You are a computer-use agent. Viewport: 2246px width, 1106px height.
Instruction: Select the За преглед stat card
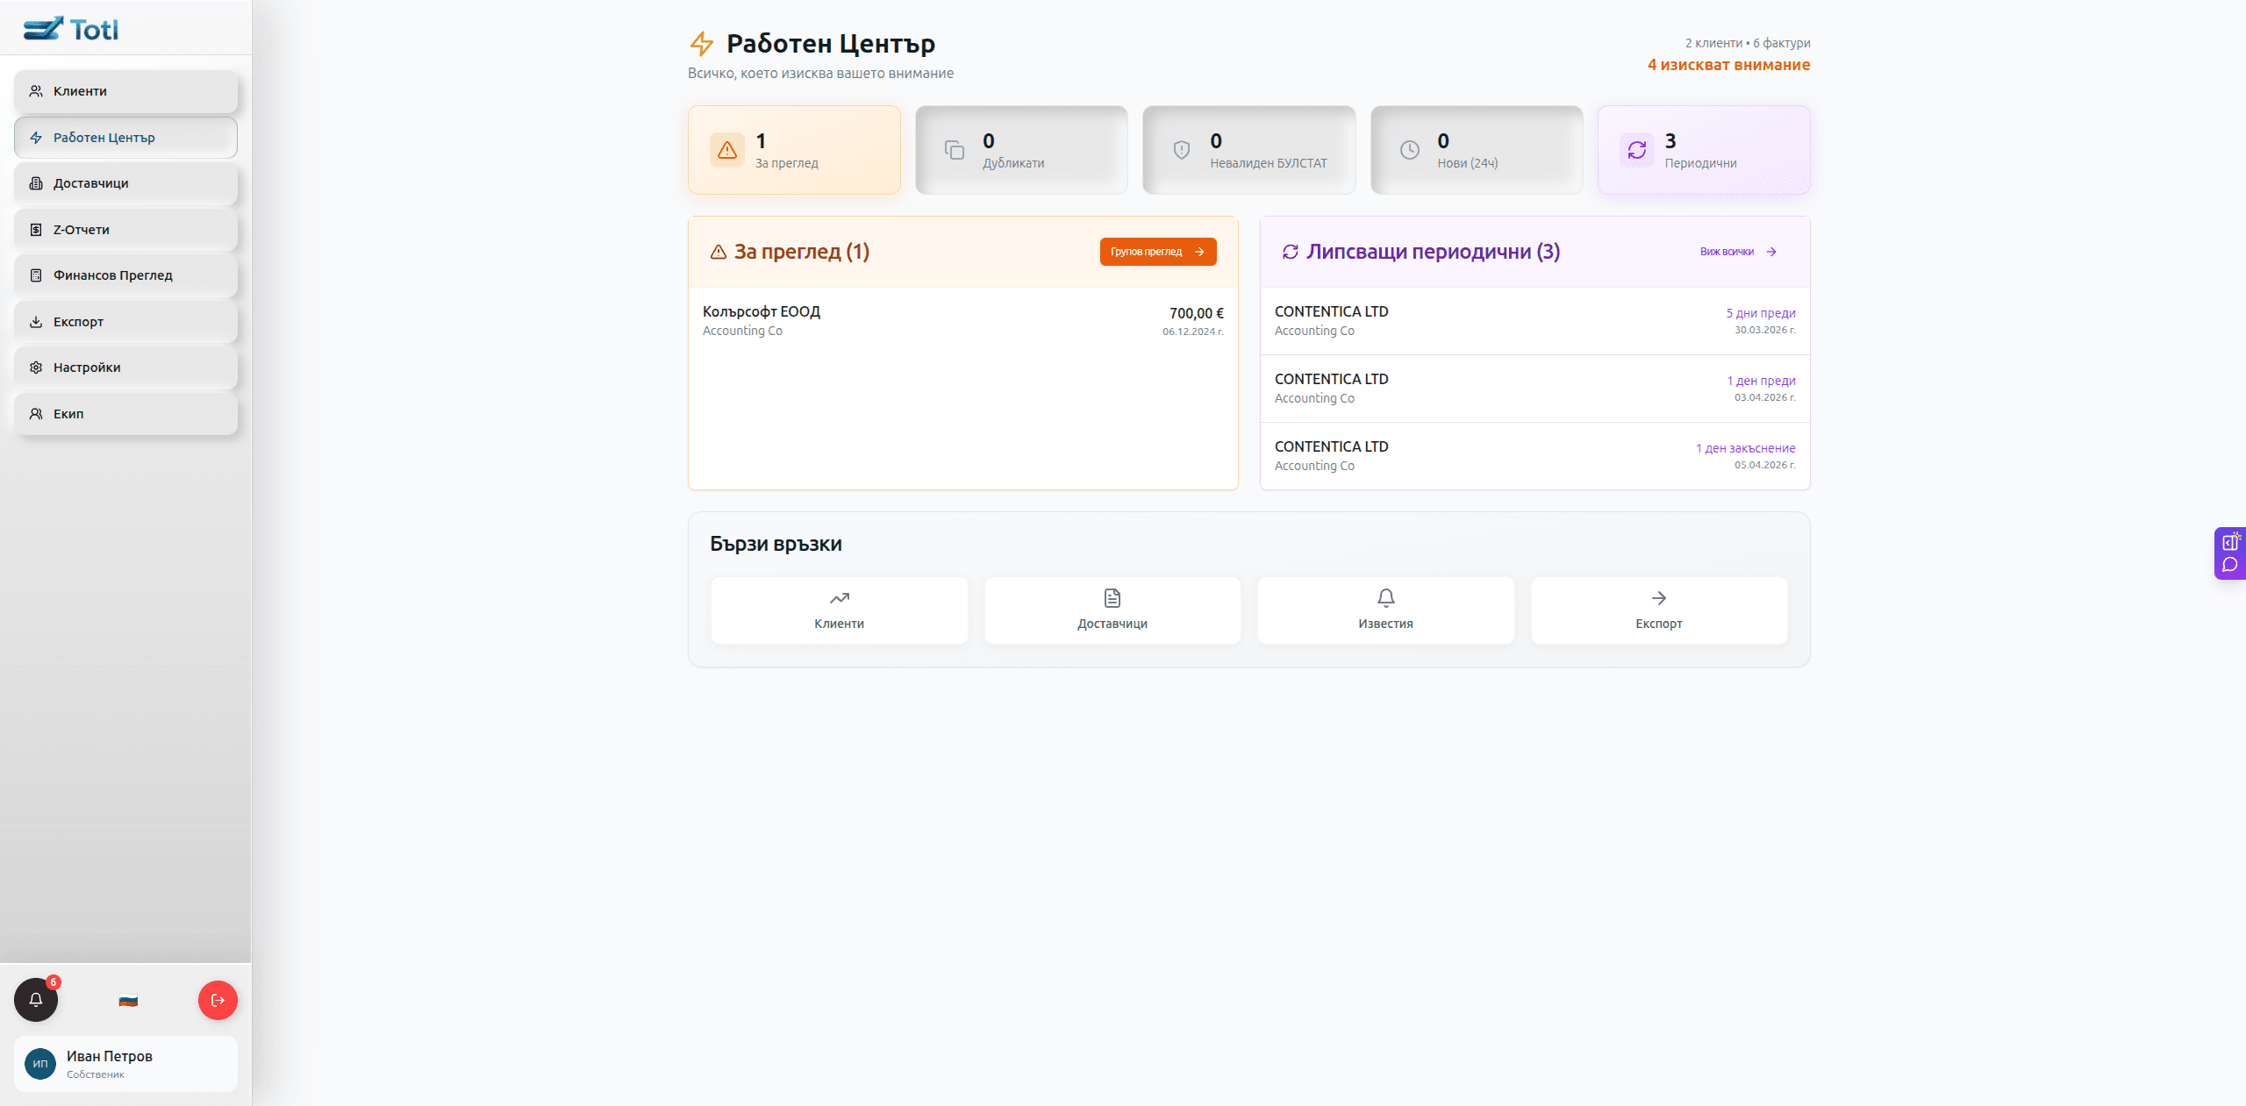pos(794,150)
